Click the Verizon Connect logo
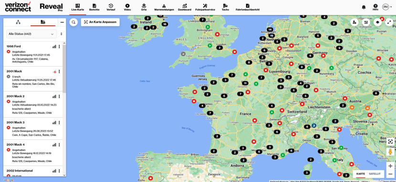Screen dimensions: 396x182 point(18,7)
